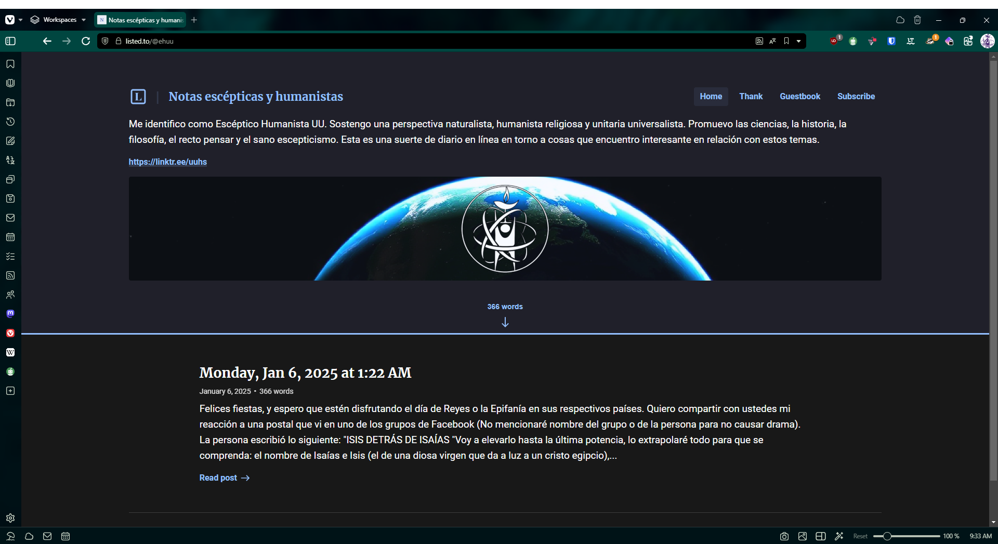Open the Notes panel icon
The height and width of the screenshot is (544, 998).
tap(10, 141)
